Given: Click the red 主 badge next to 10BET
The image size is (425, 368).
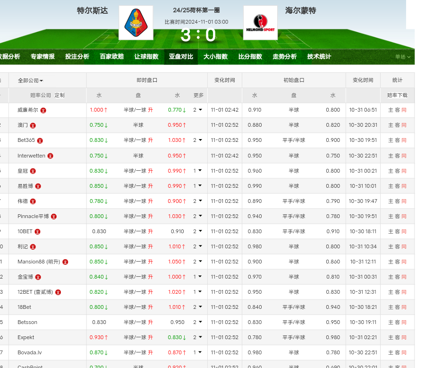Looking at the screenshot, I should point(37,232).
